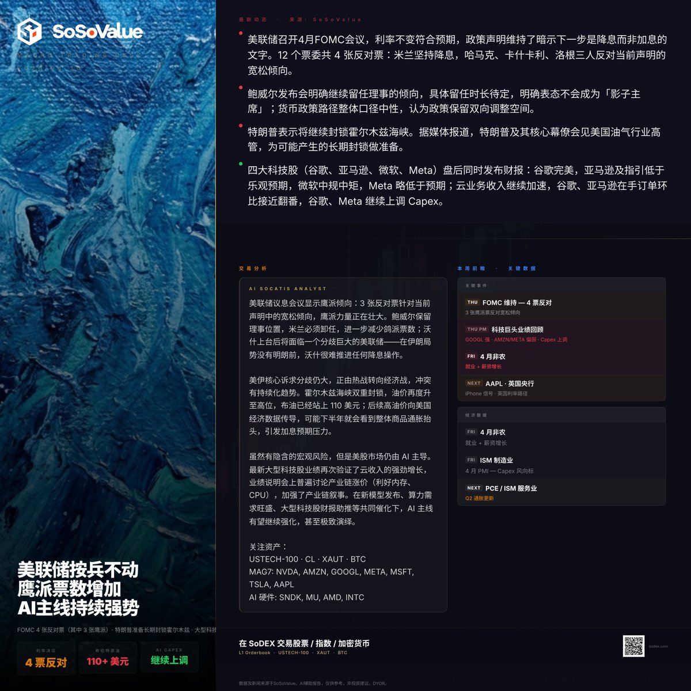Click the FOMC 4 张反对票 summary line
The image size is (691, 691).
click(x=117, y=630)
